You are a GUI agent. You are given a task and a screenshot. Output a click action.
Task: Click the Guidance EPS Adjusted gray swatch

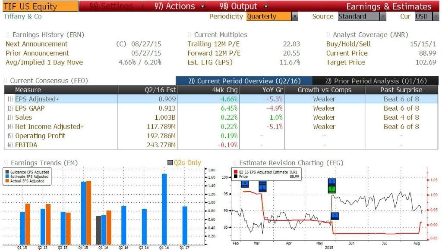(7, 172)
